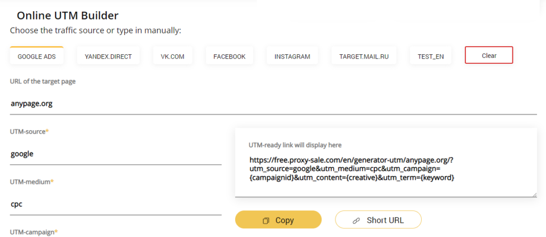The width and height of the screenshot is (546, 237).
Task: Select the GOOGLE ADS traffic source
Action: pos(37,55)
